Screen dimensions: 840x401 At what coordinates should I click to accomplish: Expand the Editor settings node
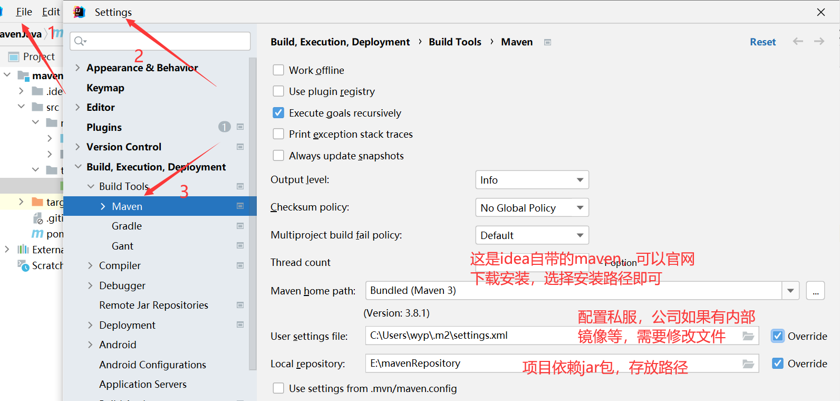(78, 107)
